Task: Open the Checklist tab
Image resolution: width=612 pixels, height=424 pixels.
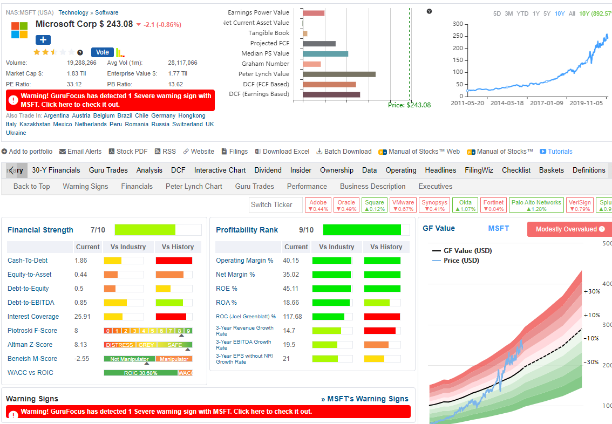Action: tap(516, 170)
